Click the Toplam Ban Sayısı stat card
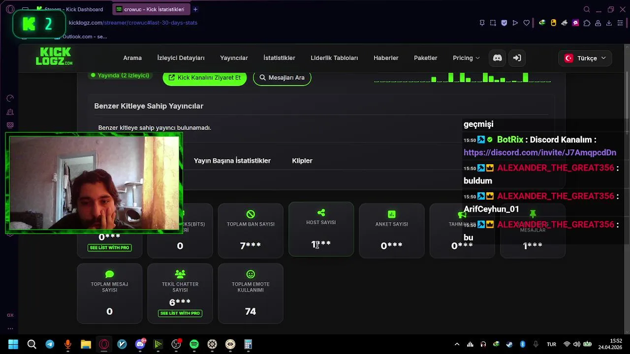Viewport: 630px width, 354px height. click(x=251, y=231)
